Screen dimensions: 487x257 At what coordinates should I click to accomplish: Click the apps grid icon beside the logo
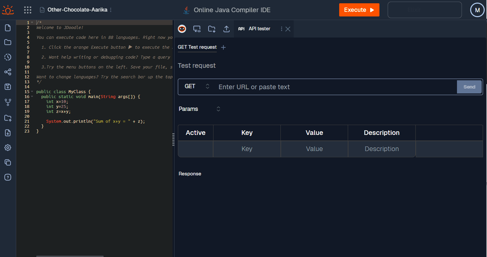tap(28, 10)
